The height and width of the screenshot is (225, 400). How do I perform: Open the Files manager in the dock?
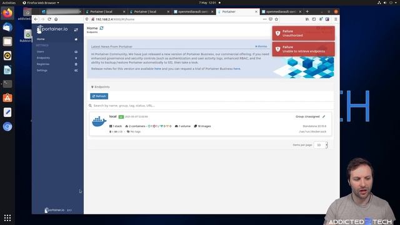coord(7,41)
